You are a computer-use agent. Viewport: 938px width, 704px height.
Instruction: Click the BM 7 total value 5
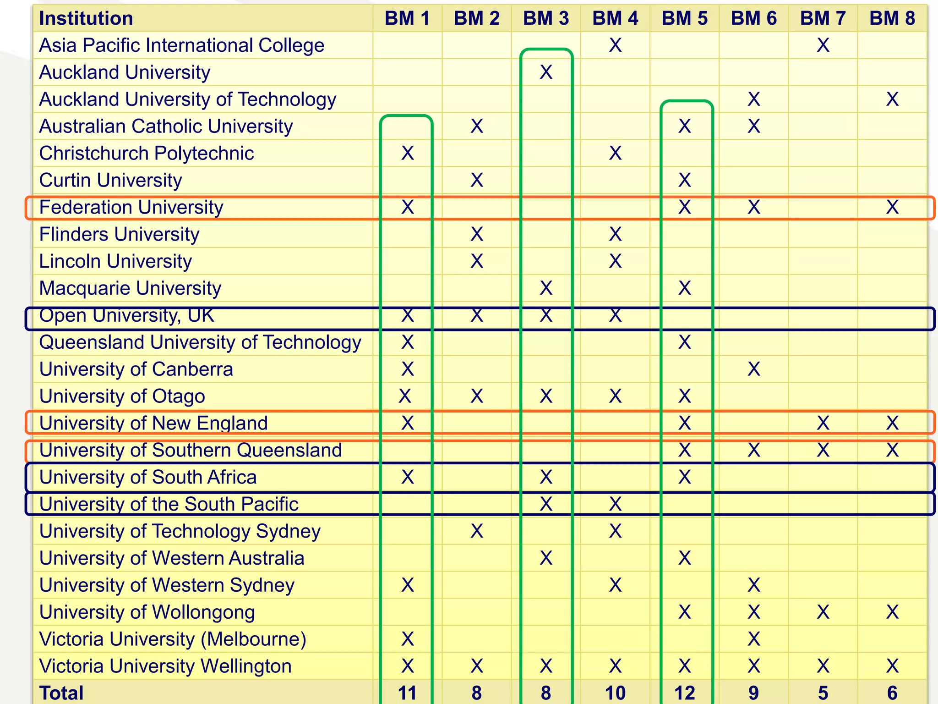click(823, 693)
